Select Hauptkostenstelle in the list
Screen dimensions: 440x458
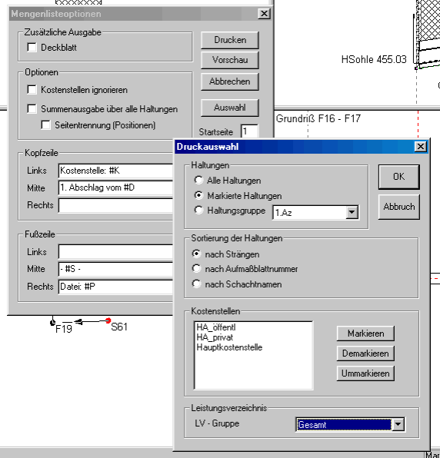coord(229,347)
